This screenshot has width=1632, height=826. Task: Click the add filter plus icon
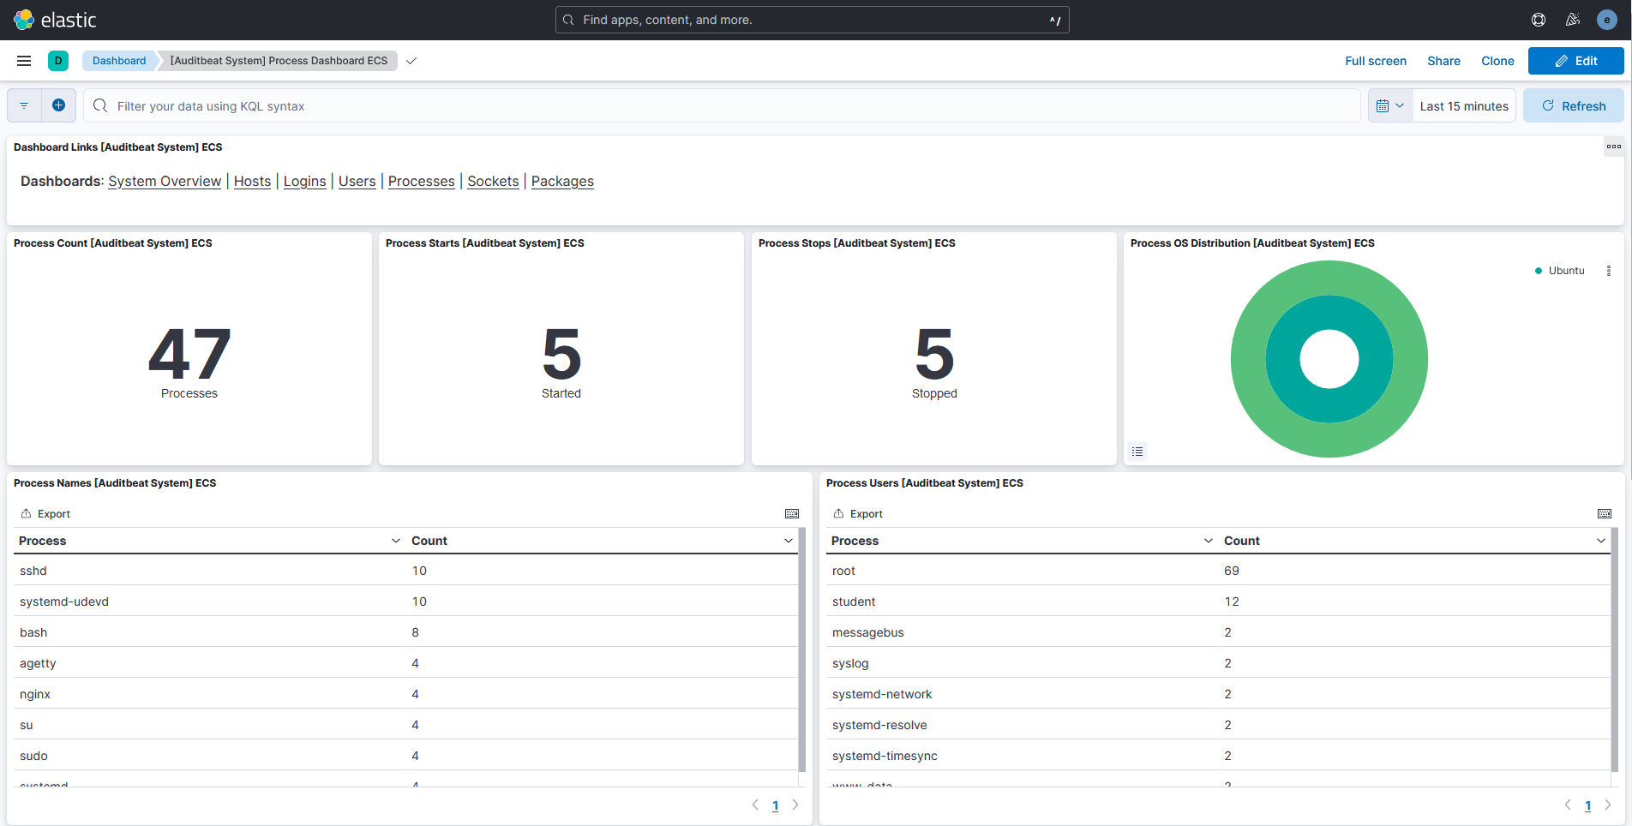tap(59, 105)
